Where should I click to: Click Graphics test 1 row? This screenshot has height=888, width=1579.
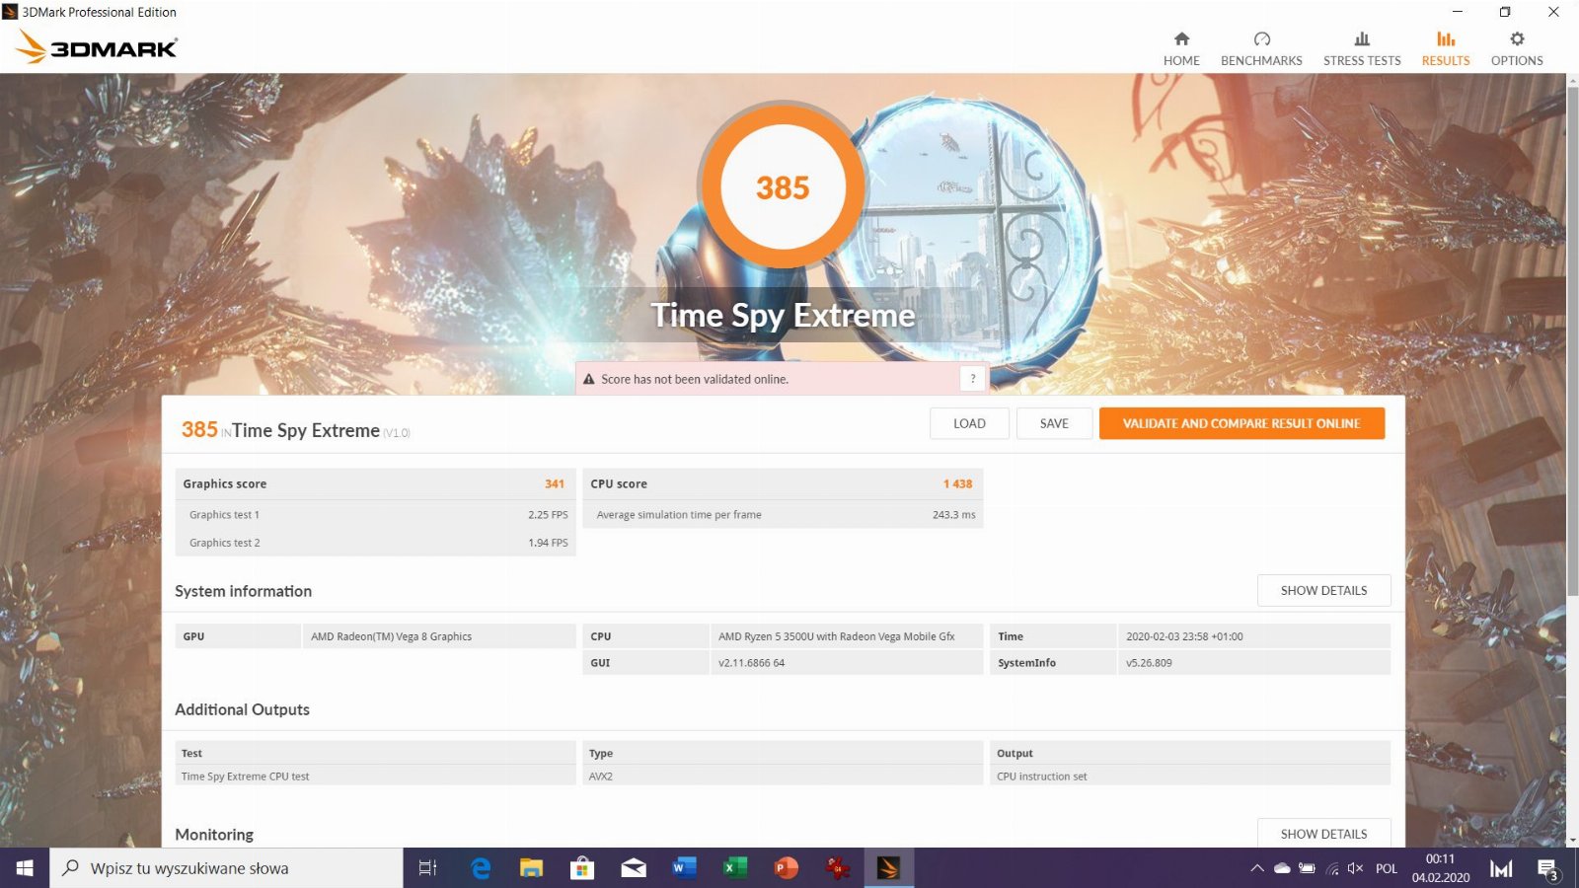click(x=375, y=514)
